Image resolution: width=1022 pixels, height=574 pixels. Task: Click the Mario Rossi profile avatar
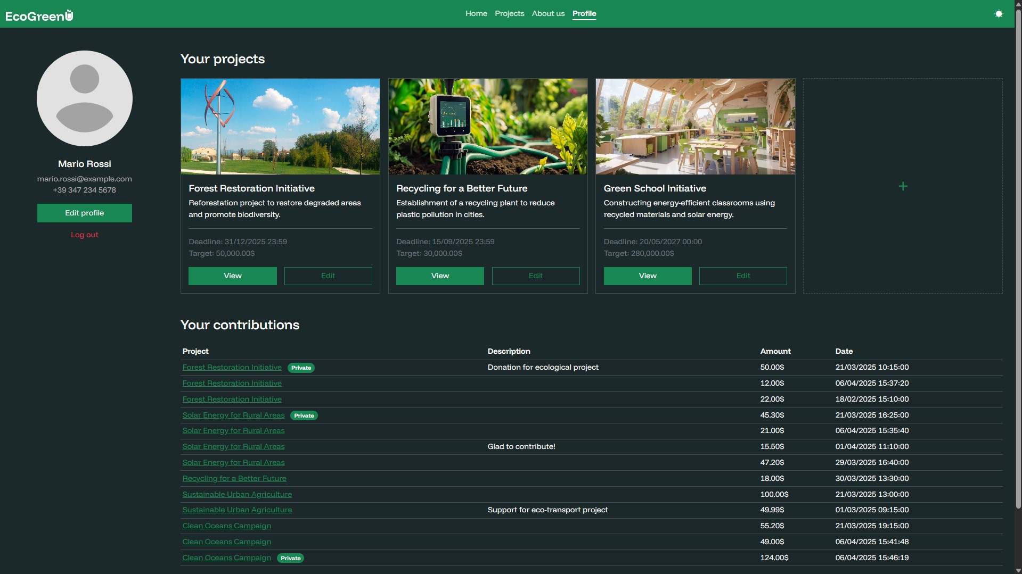pos(85,98)
